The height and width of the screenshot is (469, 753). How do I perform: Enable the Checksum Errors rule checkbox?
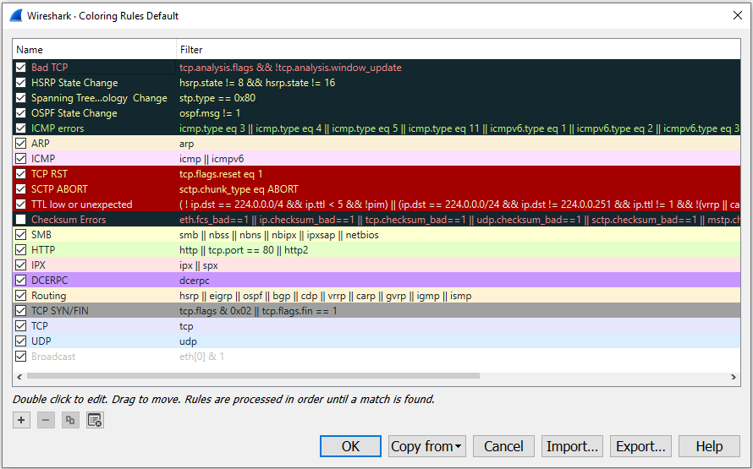click(21, 220)
